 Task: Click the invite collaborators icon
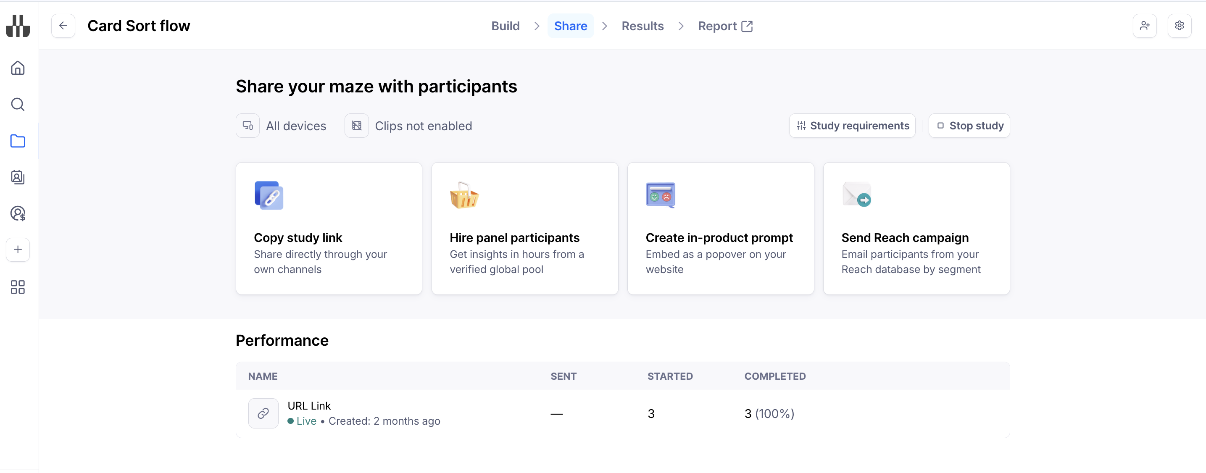(1144, 26)
